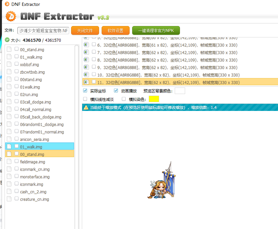The width and height of the screenshot is (278, 229).
Task: Tick the checkbox for 02run.img
Action: pos(17,94)
